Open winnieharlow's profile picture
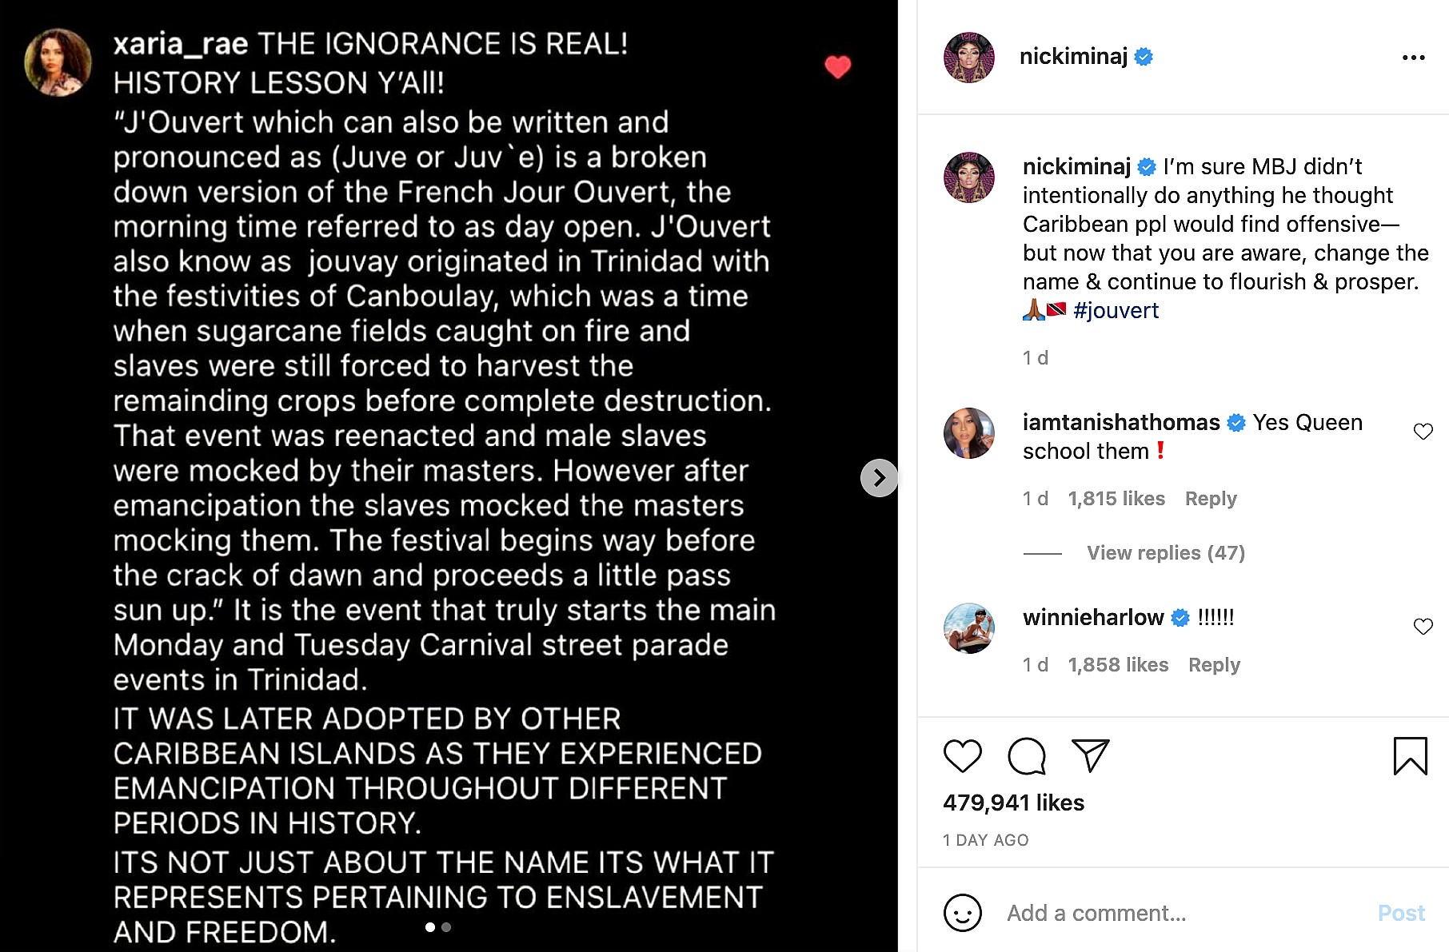1449x952 pixels. click(x=968, y=628)
